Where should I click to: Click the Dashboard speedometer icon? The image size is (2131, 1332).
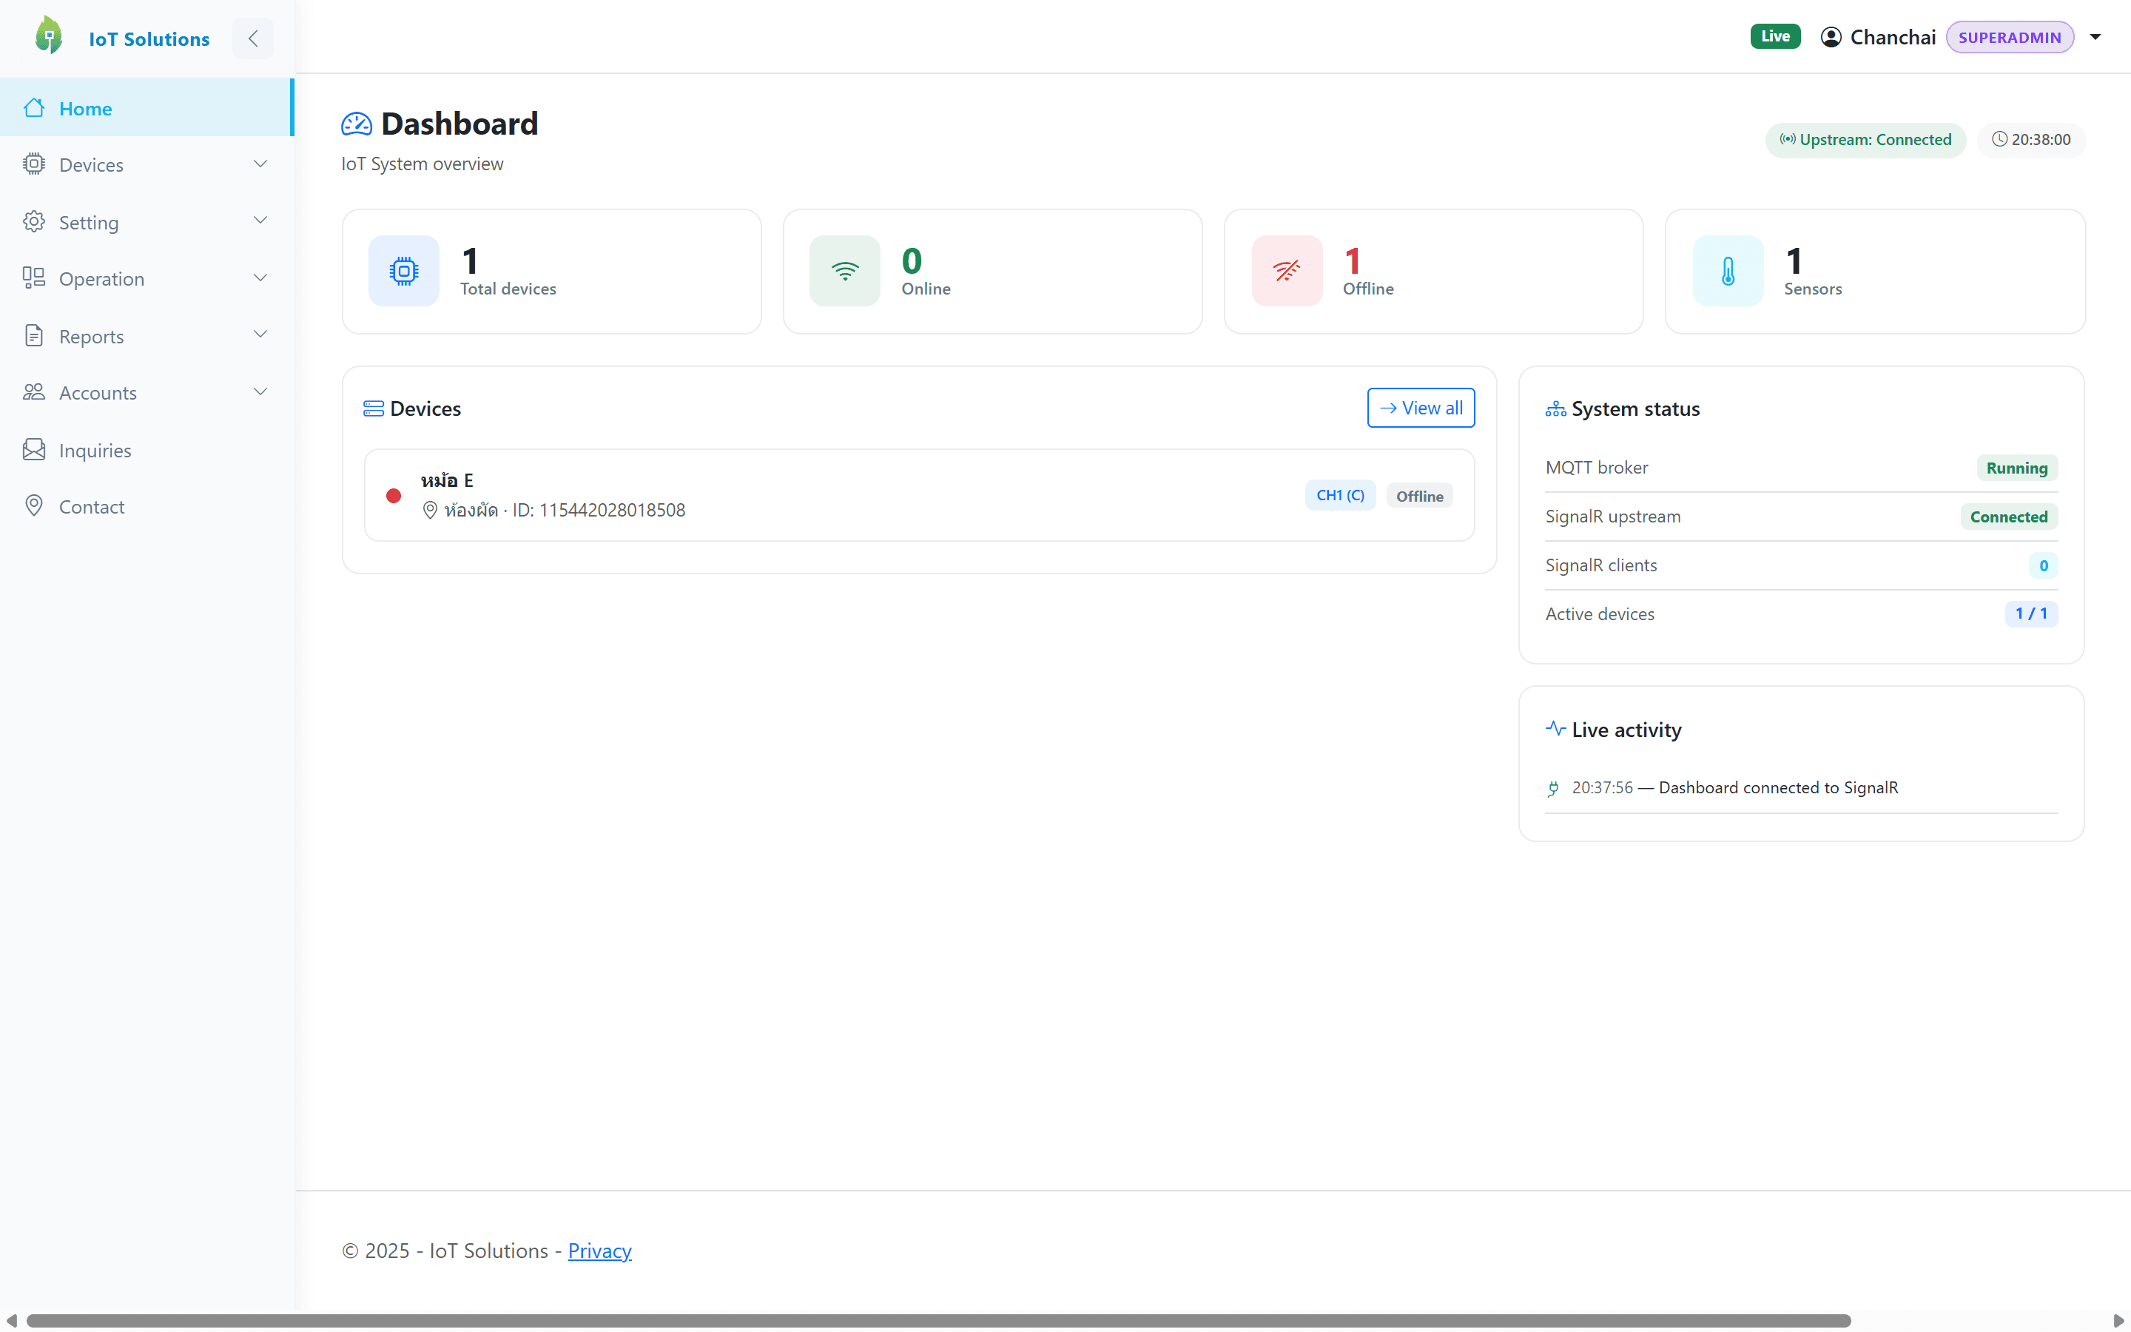coord(357,124)
